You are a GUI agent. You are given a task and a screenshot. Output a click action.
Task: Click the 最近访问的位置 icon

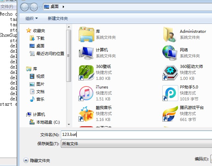tap(32, 53)
